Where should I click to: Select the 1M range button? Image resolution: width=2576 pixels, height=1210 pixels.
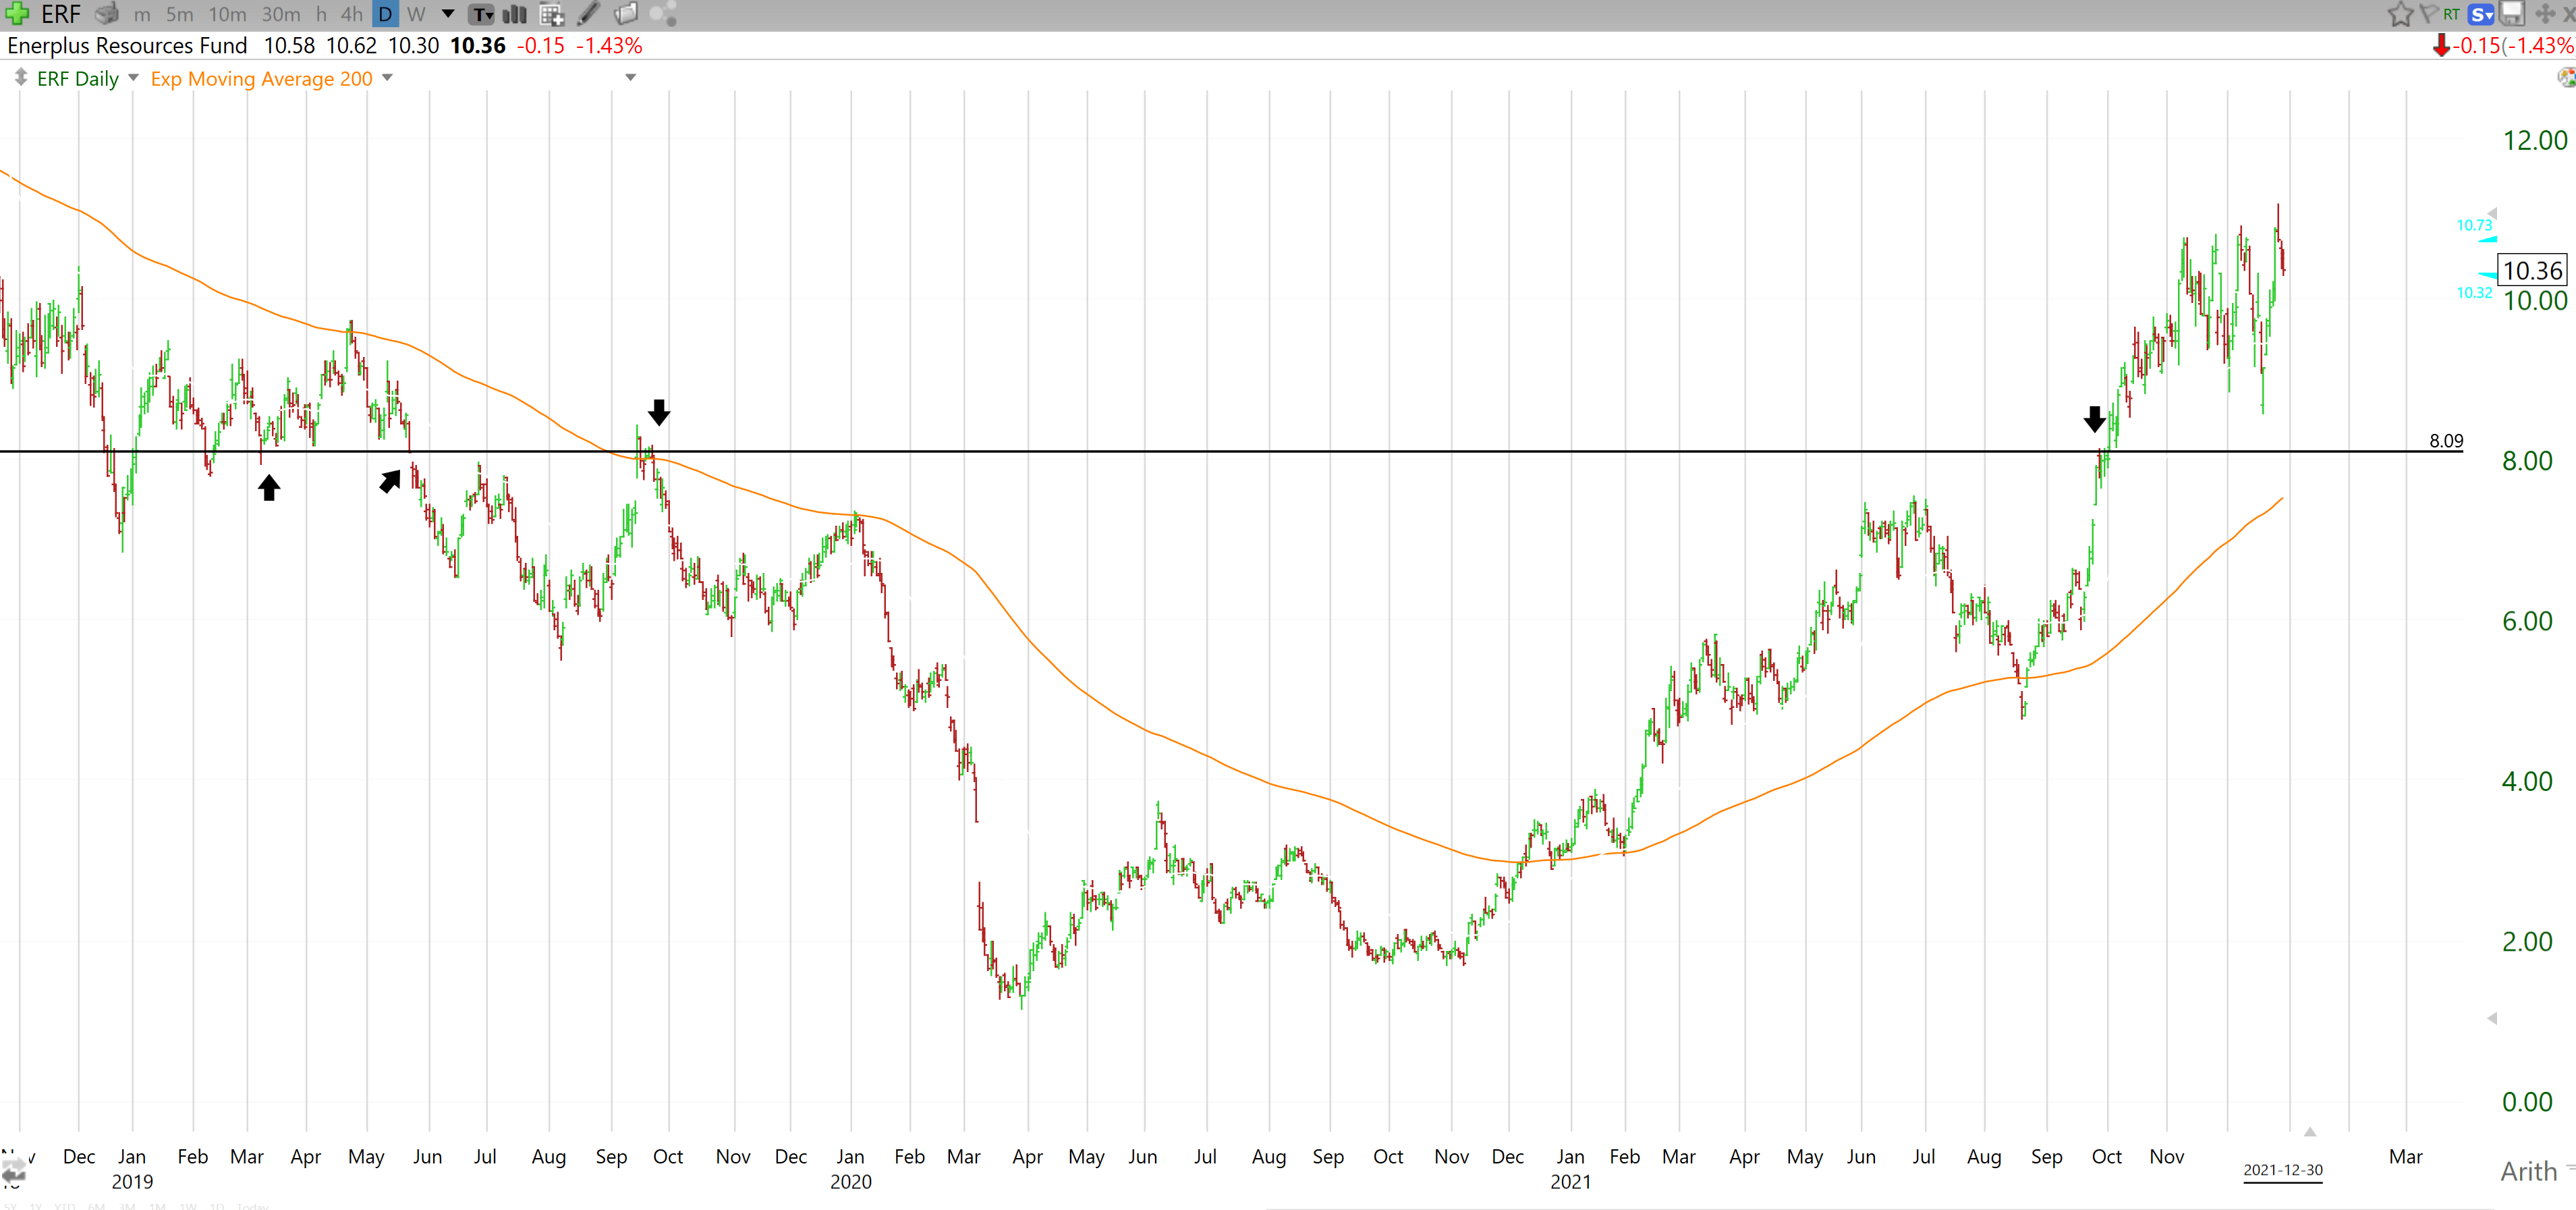[x=158, y=1206]
